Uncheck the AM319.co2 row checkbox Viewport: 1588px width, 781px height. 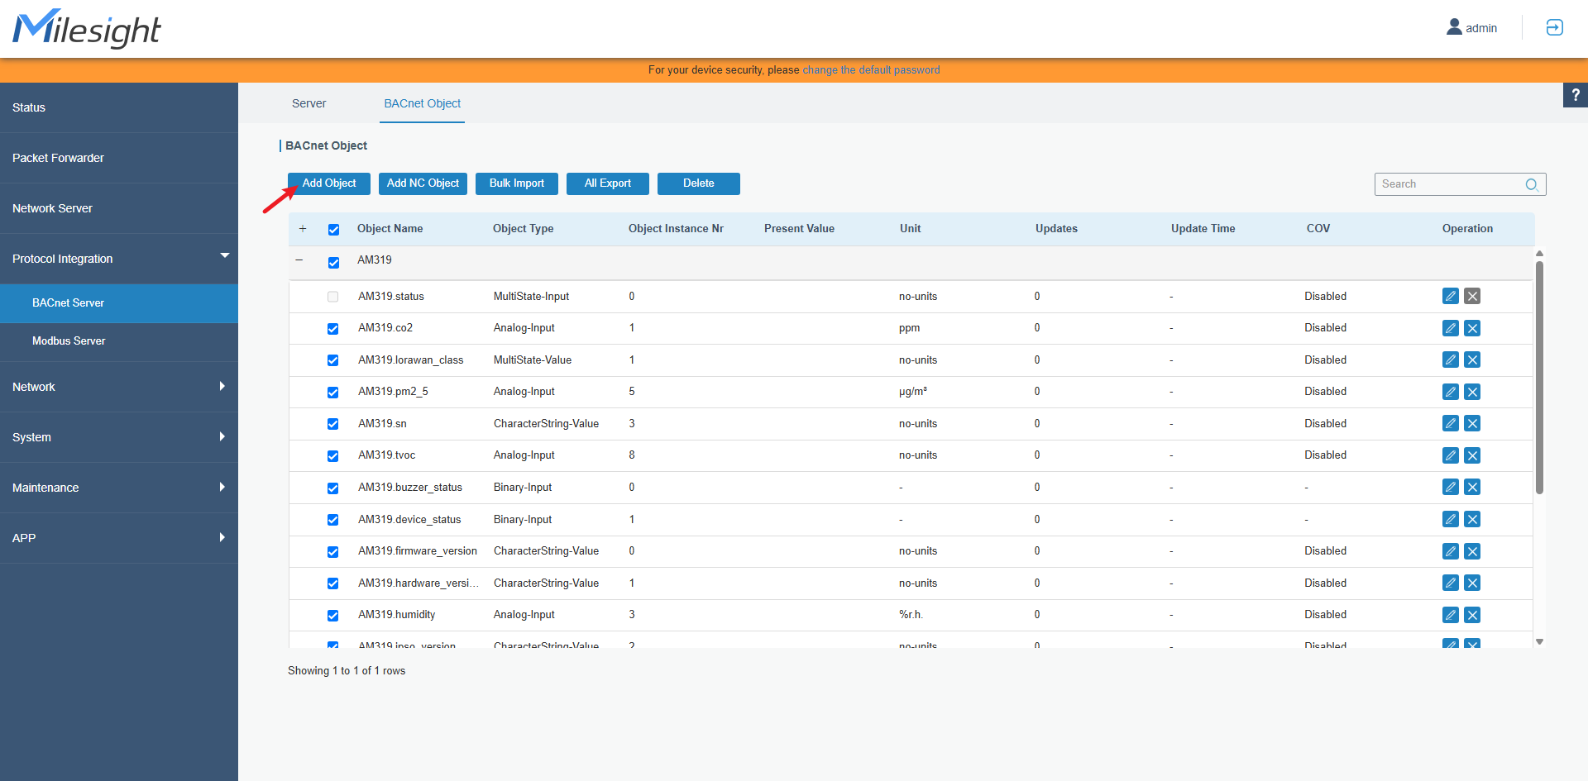[332, 329]
